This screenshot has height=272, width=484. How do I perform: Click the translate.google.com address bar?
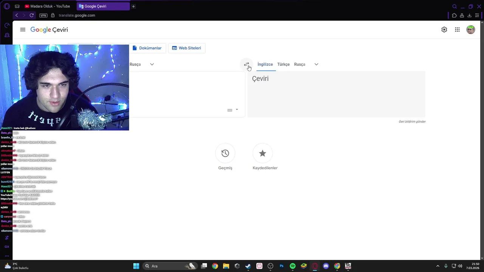[77, 15]
